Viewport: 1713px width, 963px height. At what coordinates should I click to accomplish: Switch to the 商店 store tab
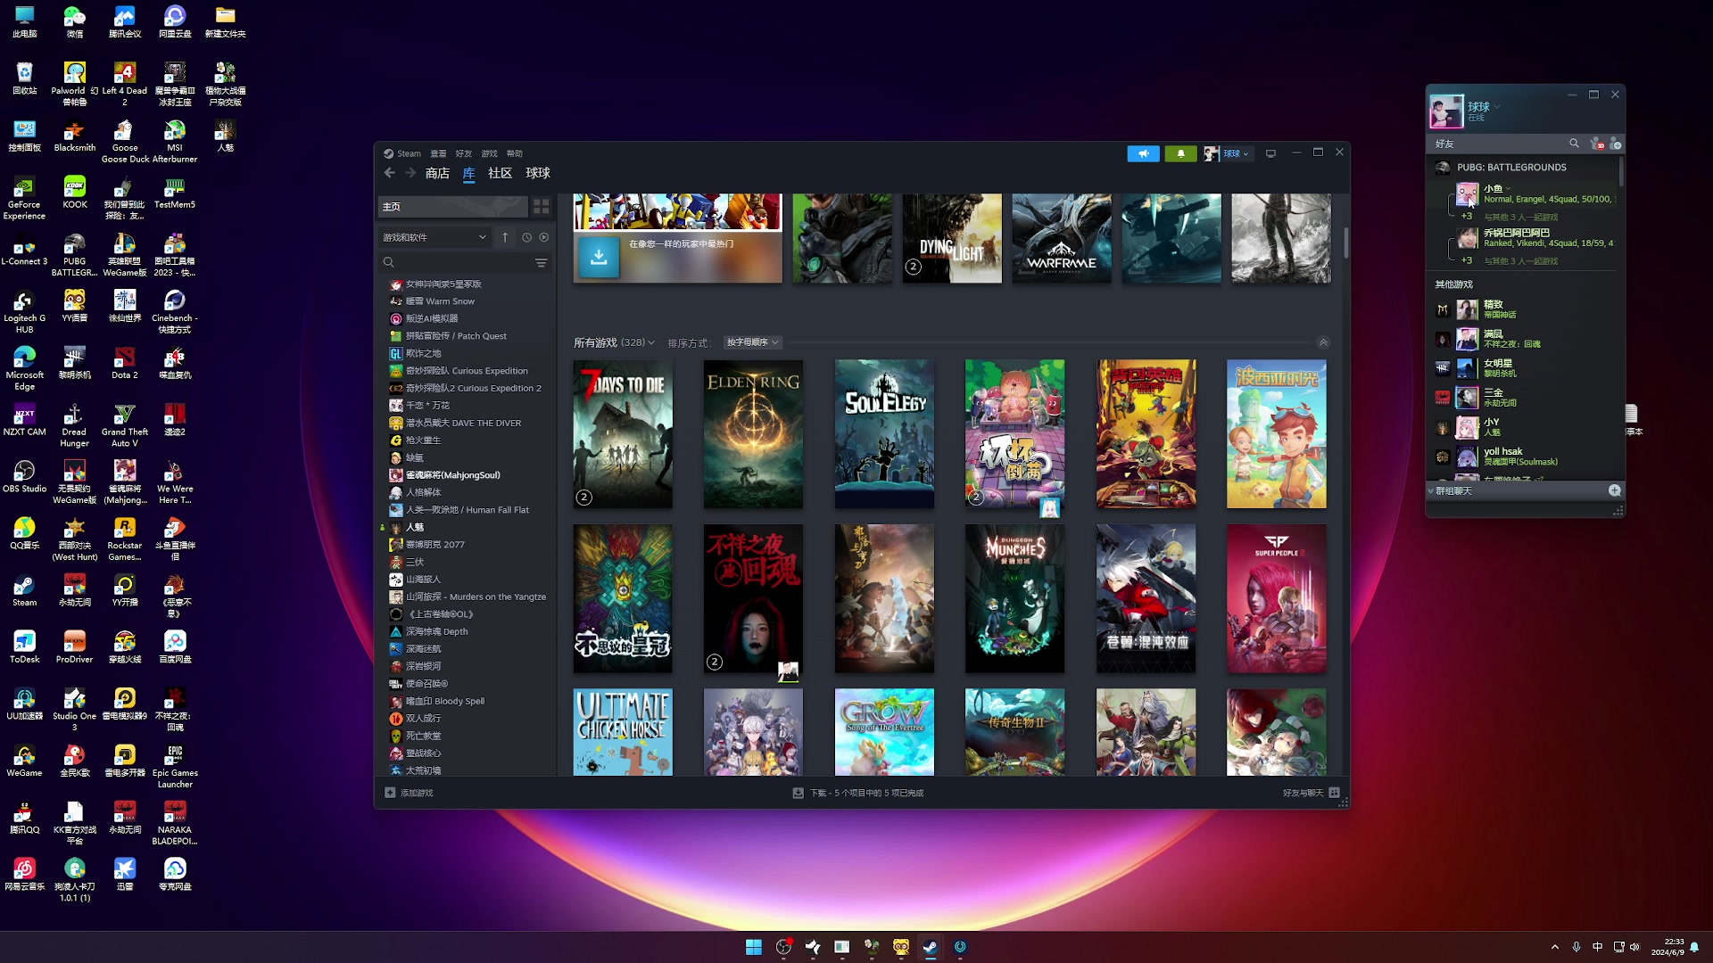pos(437,173)
